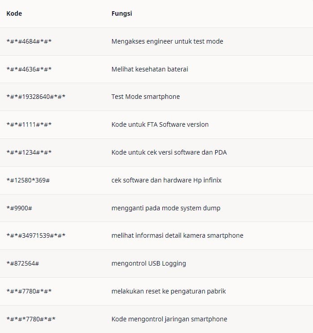Image resolution: width=313 pixels, height=333 pixels.
Task: Click 'Kode mengontrol jaringan smartphone' text
Action: [170, 319]
